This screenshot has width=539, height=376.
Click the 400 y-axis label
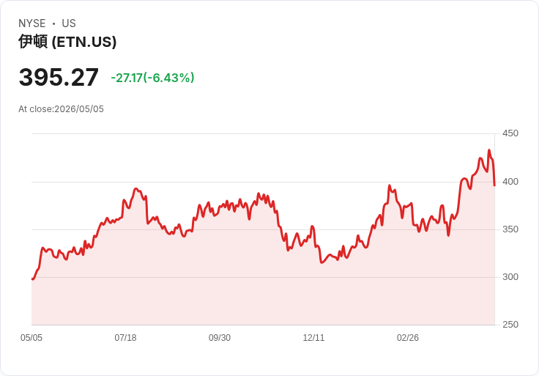coord(510,182)
